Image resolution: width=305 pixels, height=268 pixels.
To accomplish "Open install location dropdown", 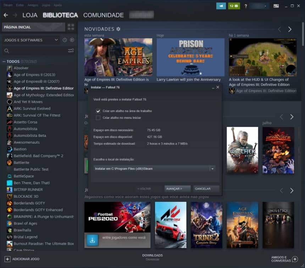I will pos(154,169).
